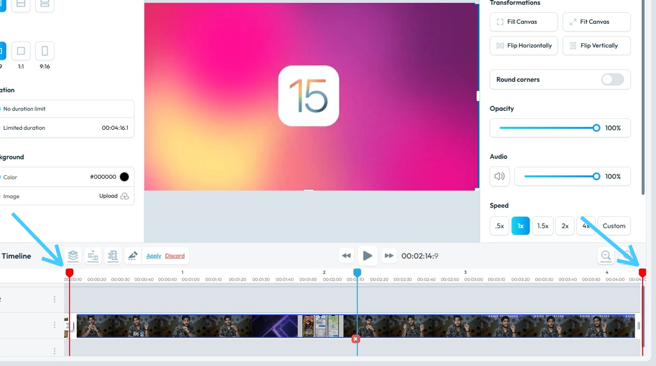
Task: Click the red start trim marker
Action: coord(70,272)
